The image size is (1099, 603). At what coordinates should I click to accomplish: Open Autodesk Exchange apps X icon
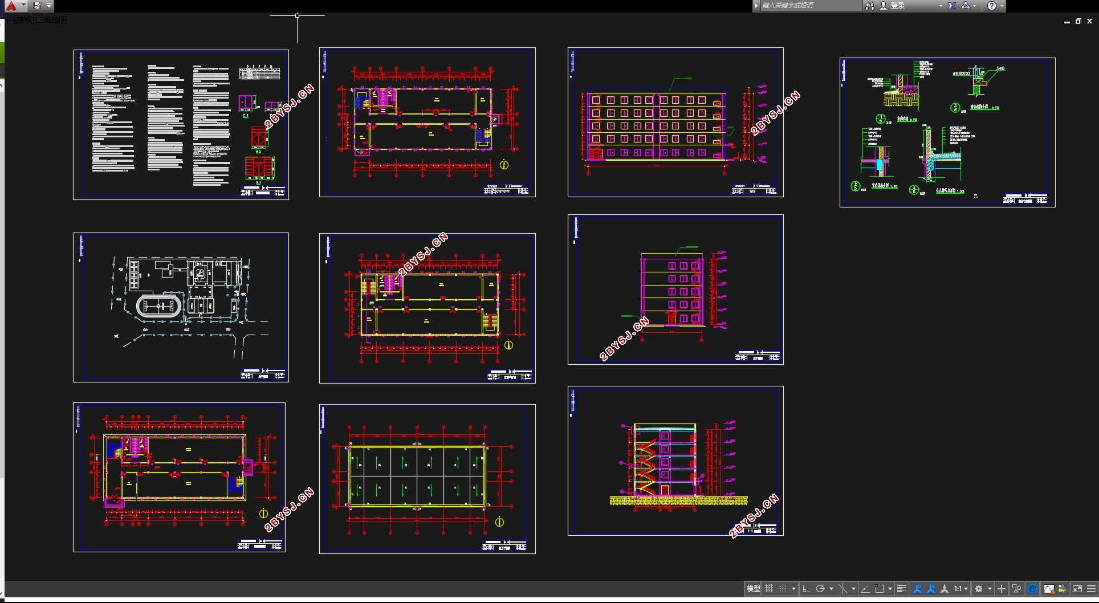[952, 6]
